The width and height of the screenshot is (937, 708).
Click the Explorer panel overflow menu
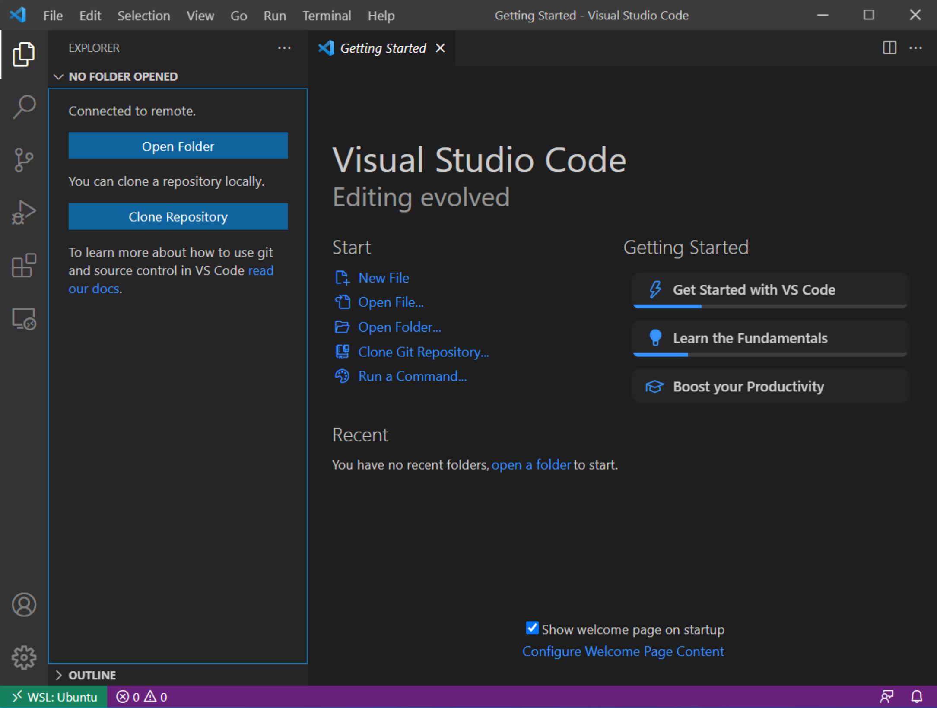(284, 48)
